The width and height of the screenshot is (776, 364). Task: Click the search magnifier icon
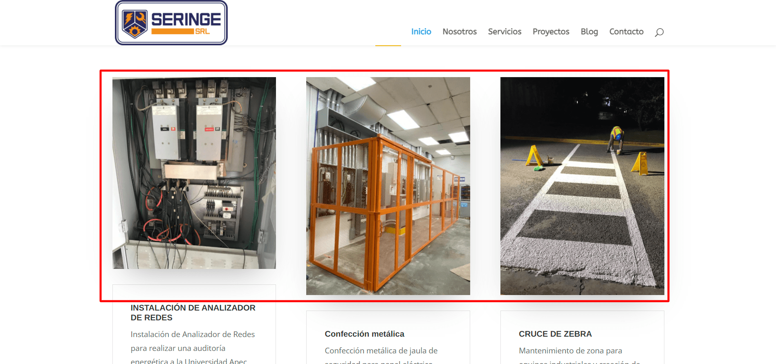coord(659,32)
